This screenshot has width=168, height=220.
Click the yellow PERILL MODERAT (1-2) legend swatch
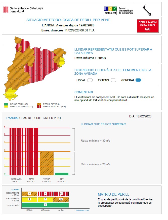pyautogui.click(x=6, y=107)
